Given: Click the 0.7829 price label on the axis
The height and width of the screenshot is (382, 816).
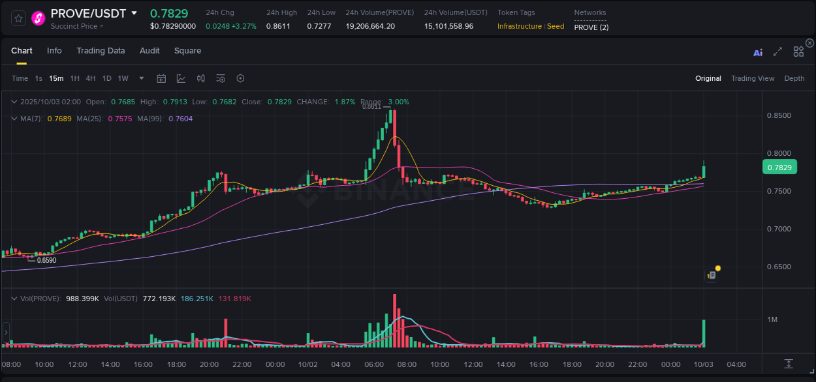Looking at the screenshot, I should point(779,167).
